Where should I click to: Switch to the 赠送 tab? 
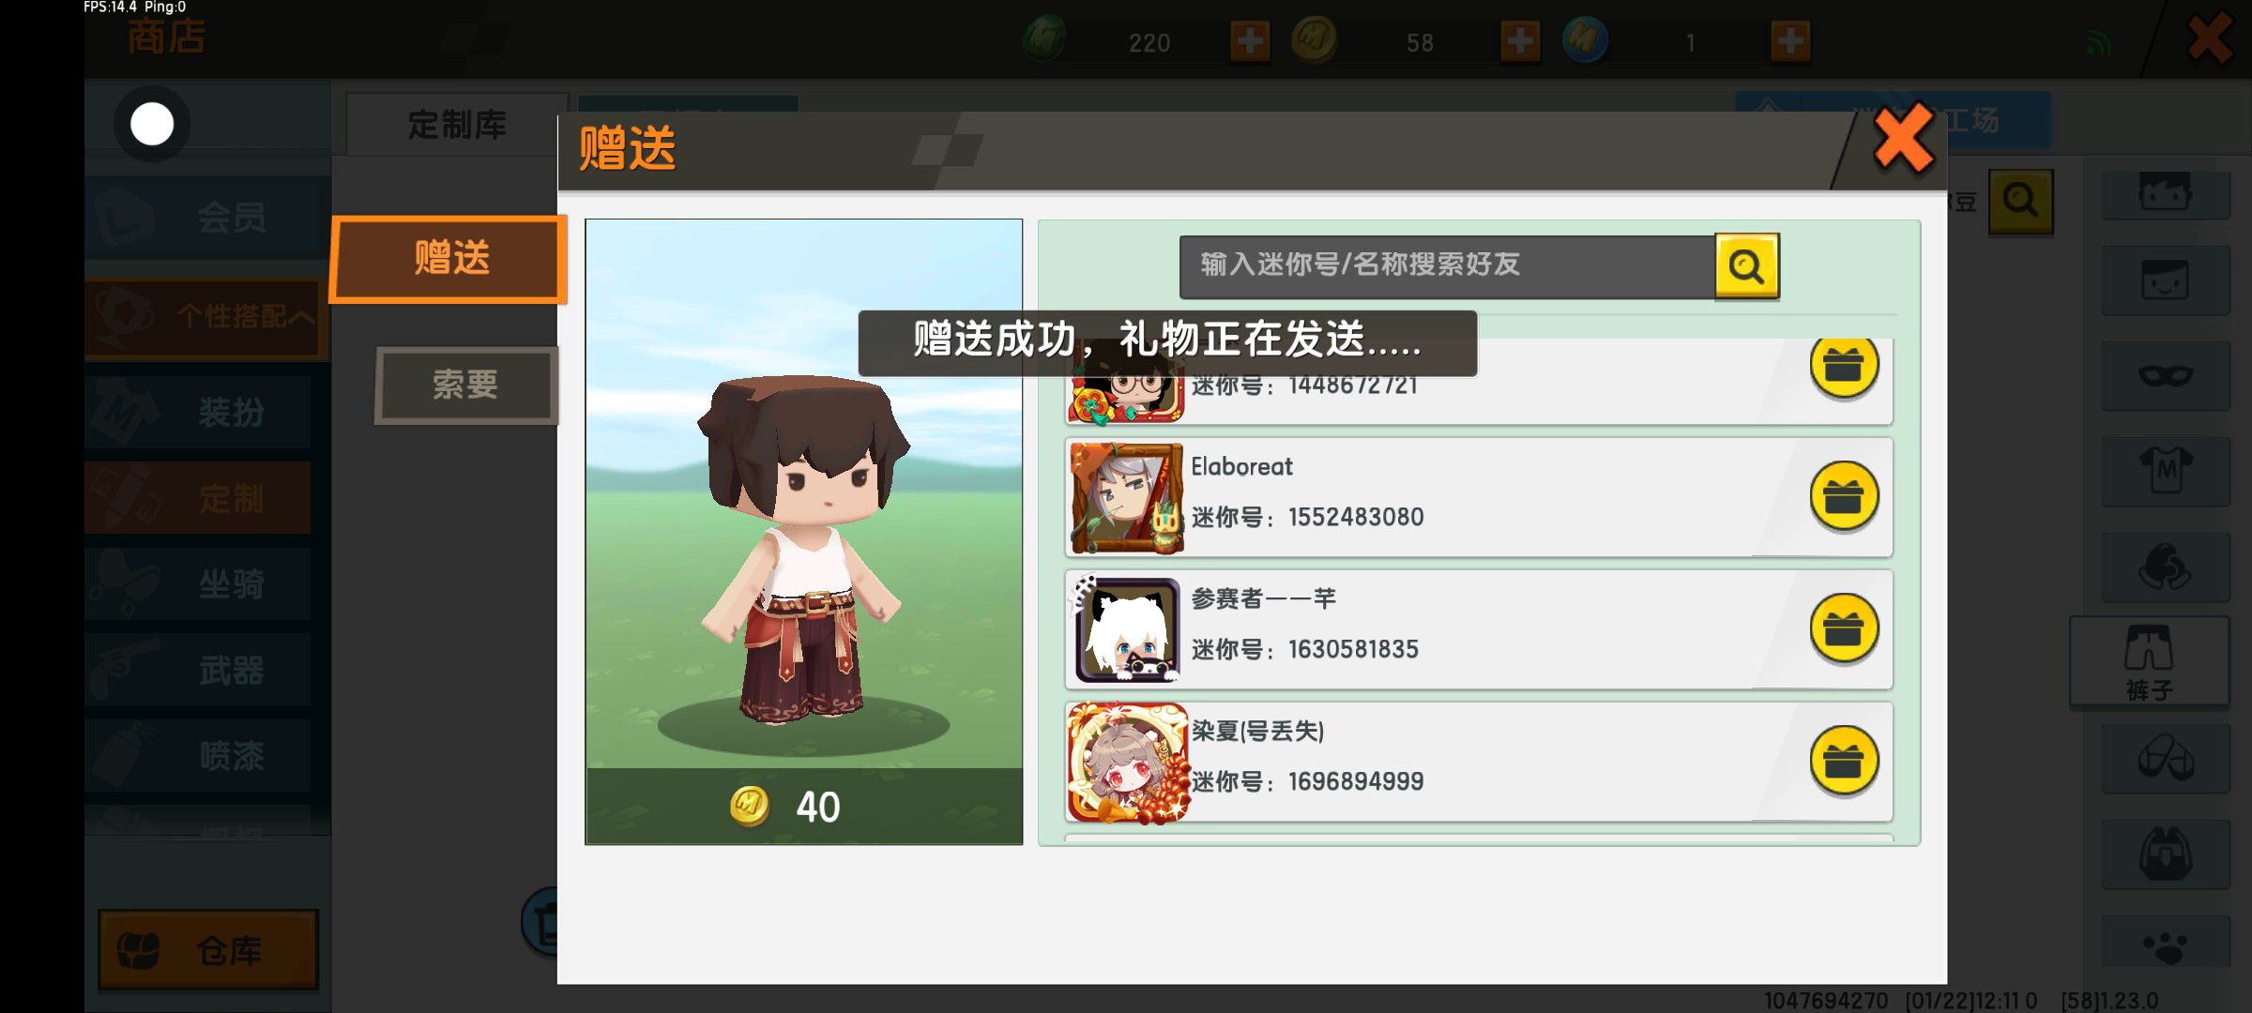[x=449, y=259]
